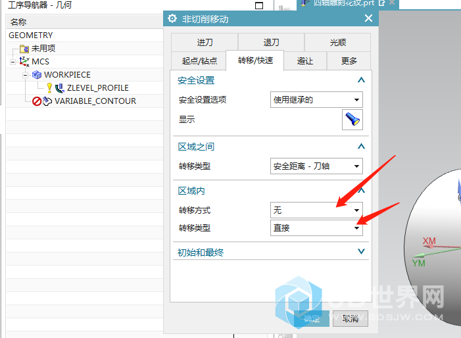Viewport: 461px width, 338px height.
Task: Click the navigator panel maximize square icon
Action: pos(259,5)
